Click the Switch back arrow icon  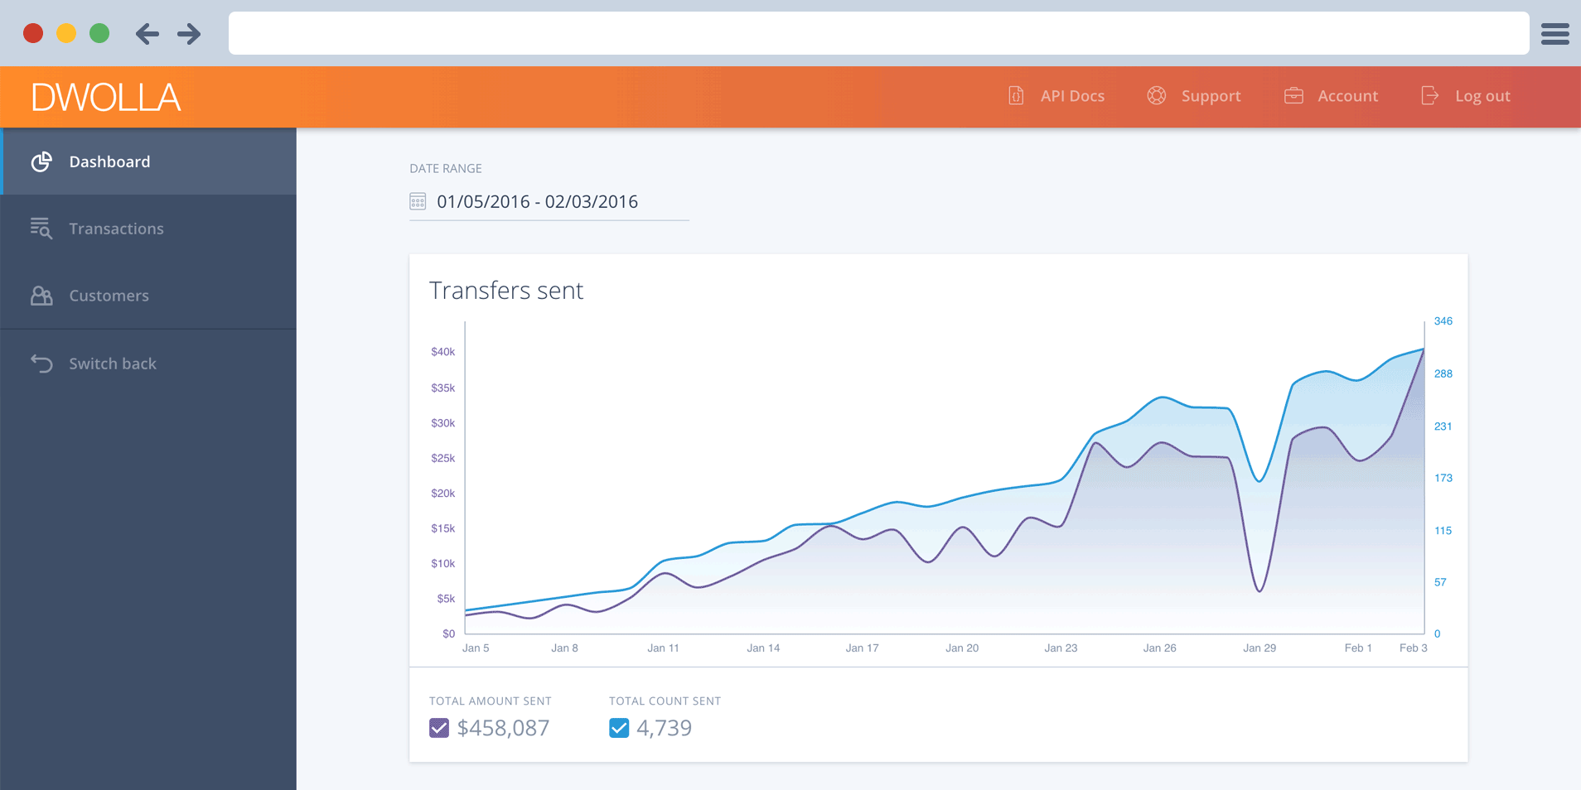[41, 363]
